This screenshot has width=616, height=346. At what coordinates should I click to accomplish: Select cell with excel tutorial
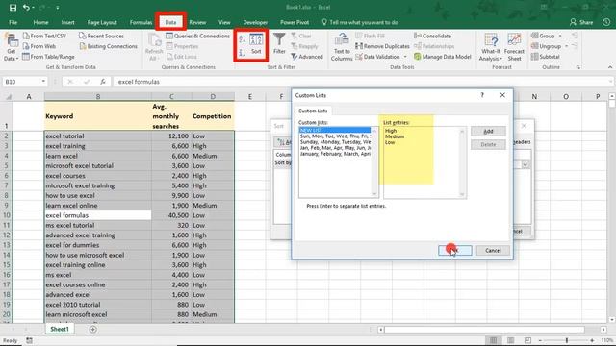98,136
